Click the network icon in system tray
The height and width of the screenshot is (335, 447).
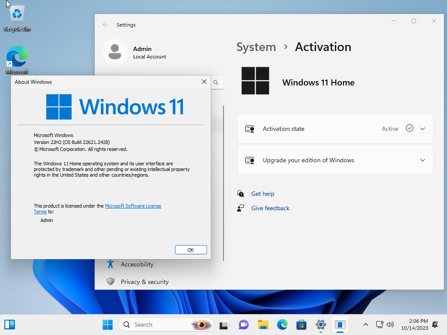tap(379, 324)
